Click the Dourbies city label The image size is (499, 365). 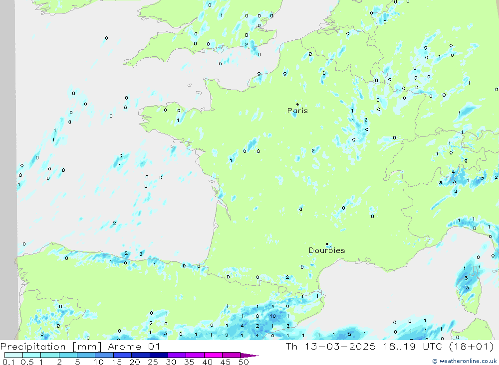tap(327, 250)
